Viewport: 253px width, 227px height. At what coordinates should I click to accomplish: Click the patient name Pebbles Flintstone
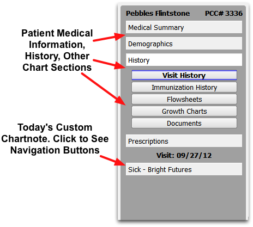point(158,14)
